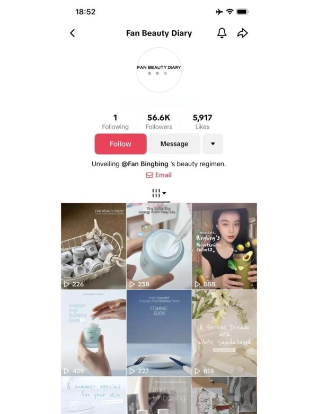Follow the Fan Beauty Diary account

[x=120, y=144]
